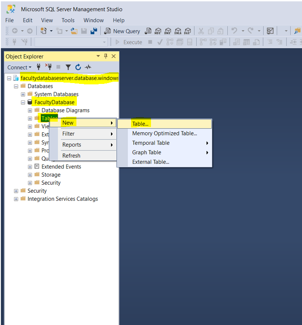Open Analysis Services DMX Query icon

pos(167,31)
